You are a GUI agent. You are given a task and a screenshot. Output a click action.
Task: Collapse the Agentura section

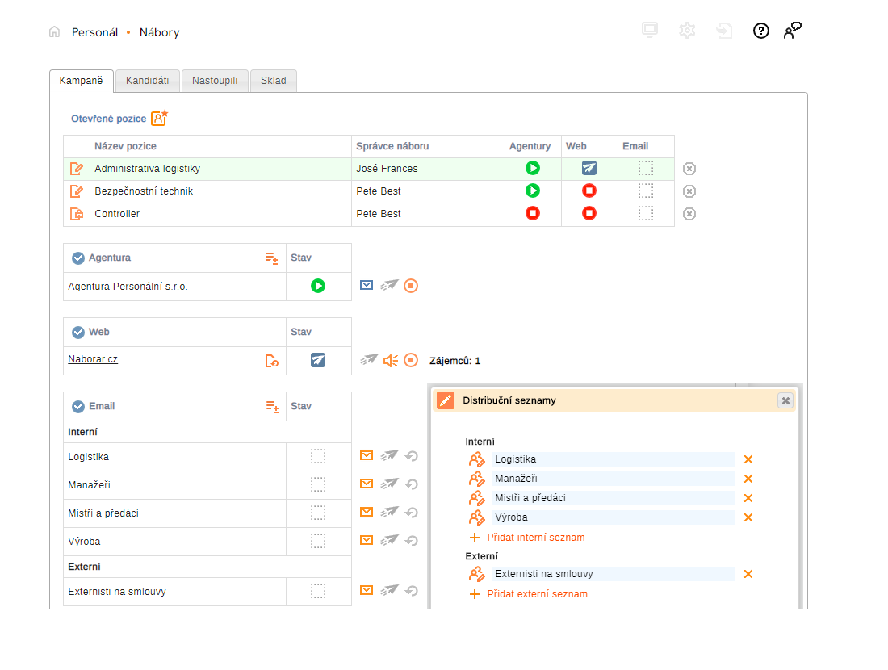click(78, 258)
